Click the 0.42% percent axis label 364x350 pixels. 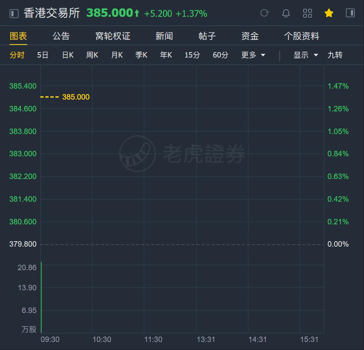(x=338, y=199)
